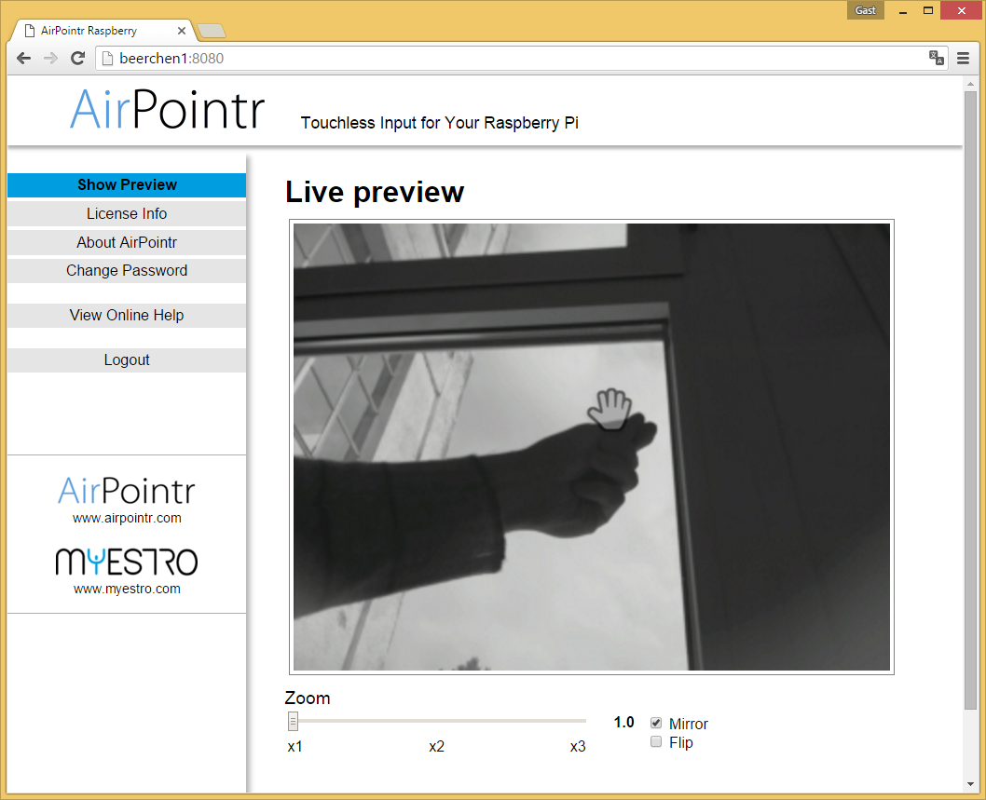Open the Chrome hamburger menu
The height and width of the screenshot is (800, 986).
pyautogui.click(x=963, y=58)
